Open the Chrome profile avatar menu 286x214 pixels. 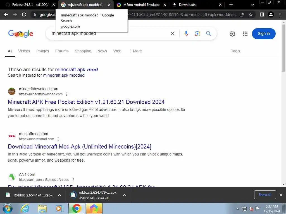click(x=271, y=14)
